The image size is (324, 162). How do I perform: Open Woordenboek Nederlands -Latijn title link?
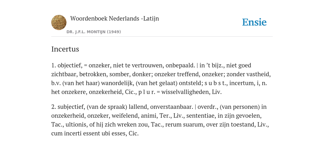(115, 19)
